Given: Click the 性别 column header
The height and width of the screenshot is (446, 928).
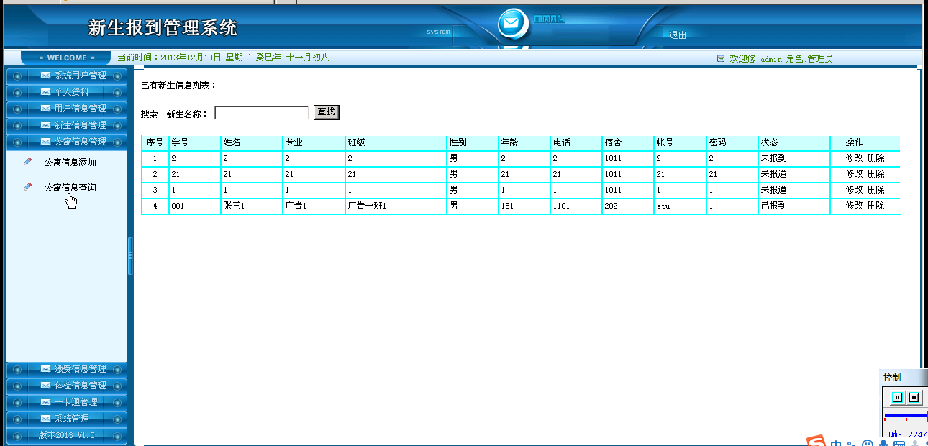Looking at the screenshot, I should click(x=472, y=142).
